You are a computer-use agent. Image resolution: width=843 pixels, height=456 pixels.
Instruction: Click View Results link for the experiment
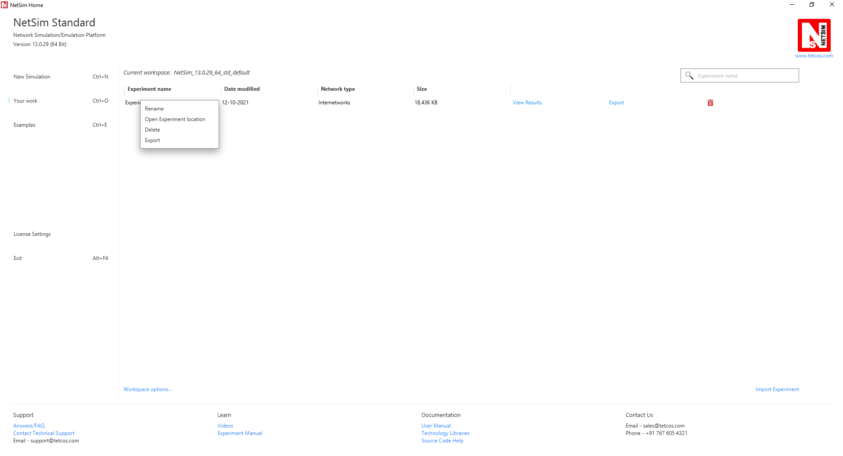pyautogui.click(x=527, y=103)
